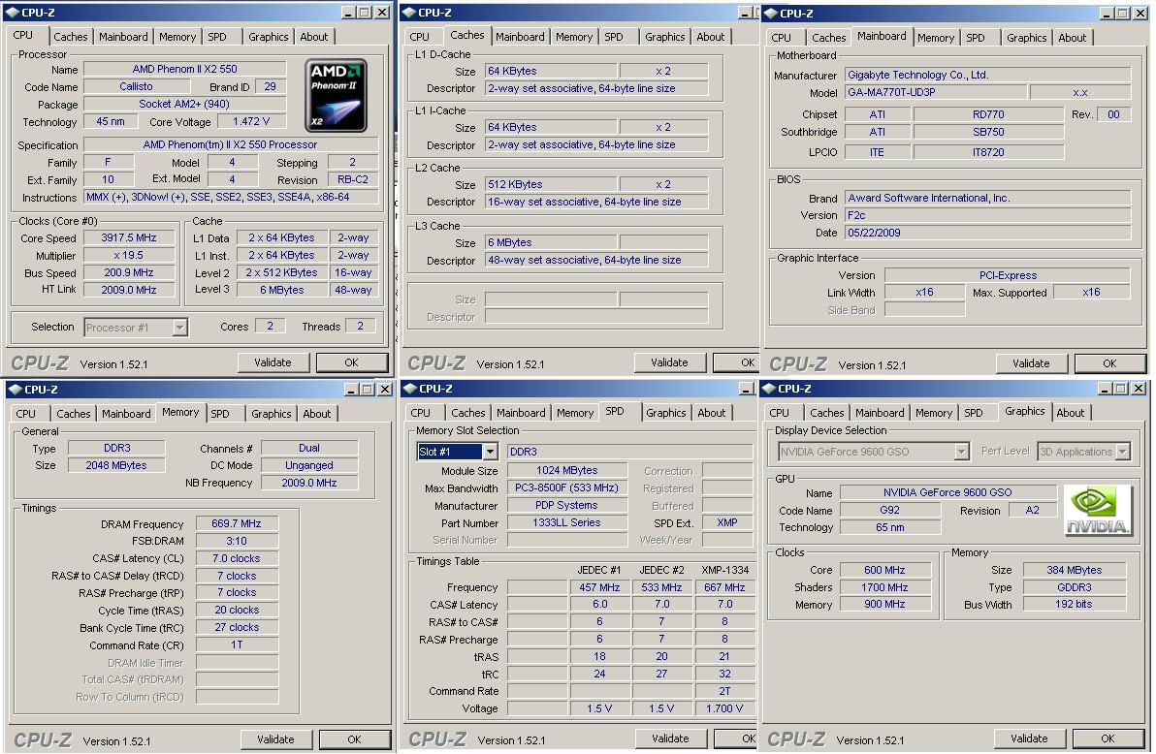Click OK in the Memory-tab window
This screenshot has height=754, width=1156.
click(x=355, y=739)
